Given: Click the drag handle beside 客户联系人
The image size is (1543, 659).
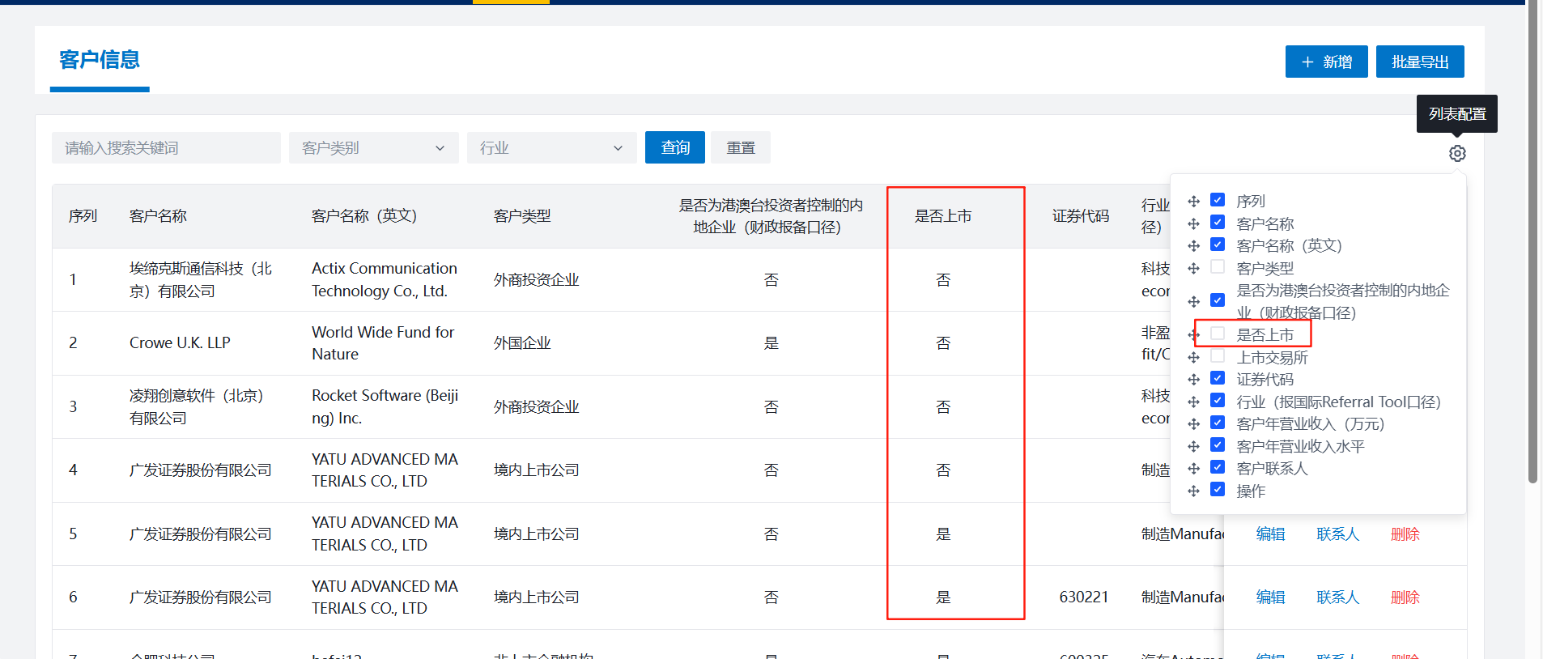Looking at the screenshot, I should [1193, 468].
